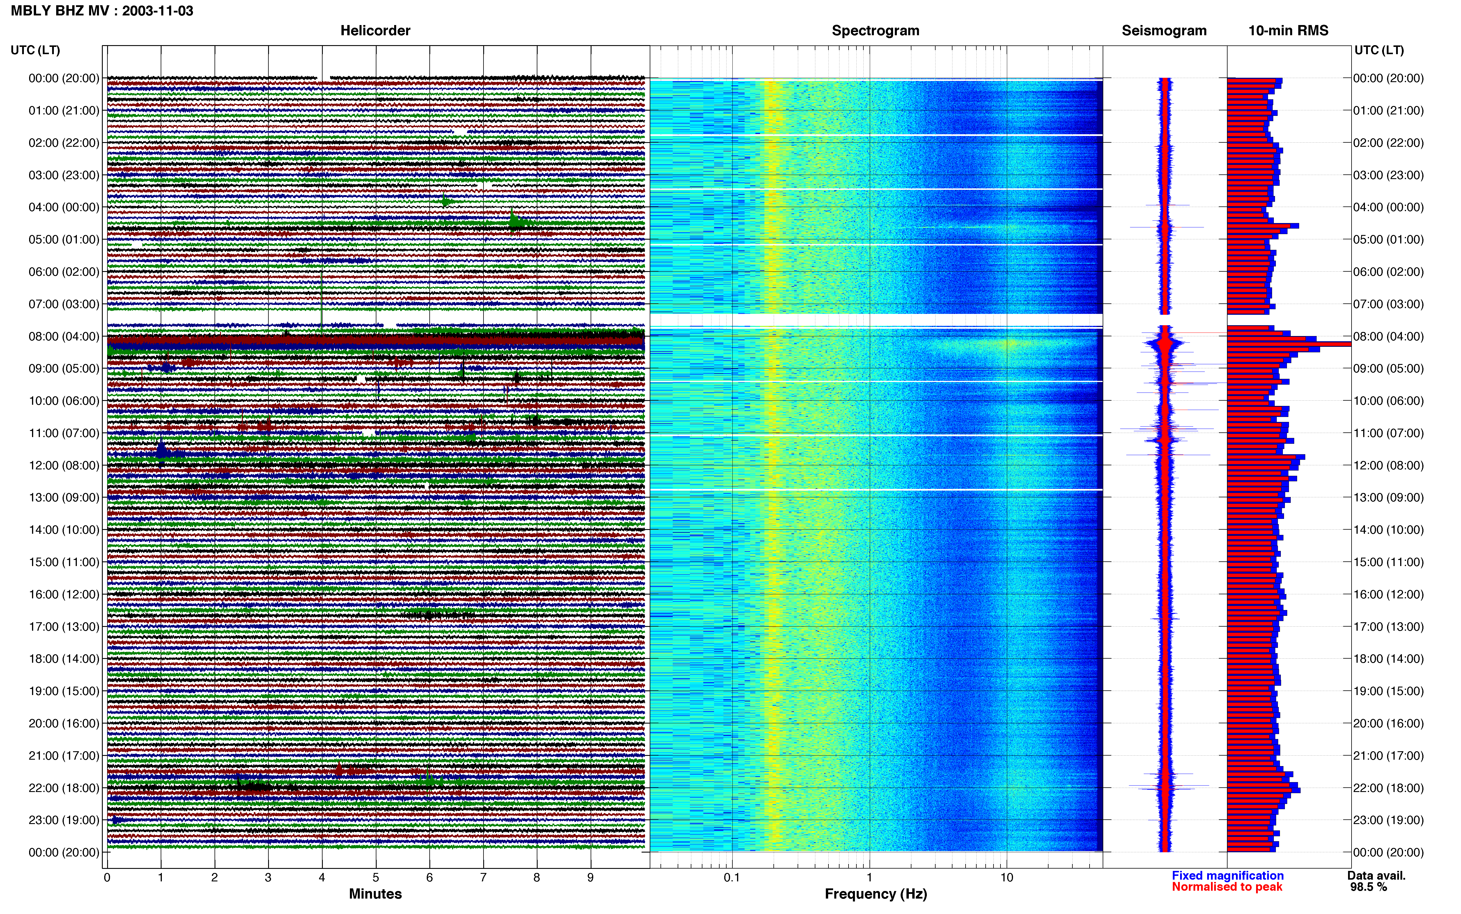This screenshot has height=914, width=1461.
Task: Click tick label 3 on the Minutes axis
Action: click(268, 878)
